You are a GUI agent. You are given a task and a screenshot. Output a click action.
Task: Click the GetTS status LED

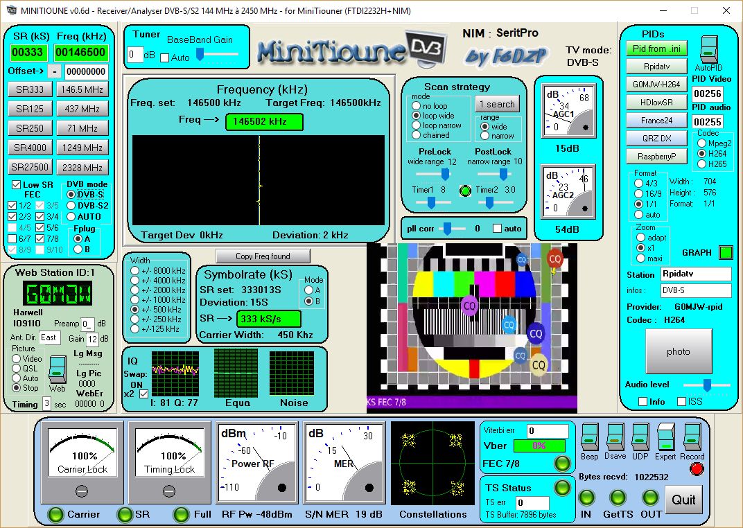pyautogui.click(x=618, y=498)
